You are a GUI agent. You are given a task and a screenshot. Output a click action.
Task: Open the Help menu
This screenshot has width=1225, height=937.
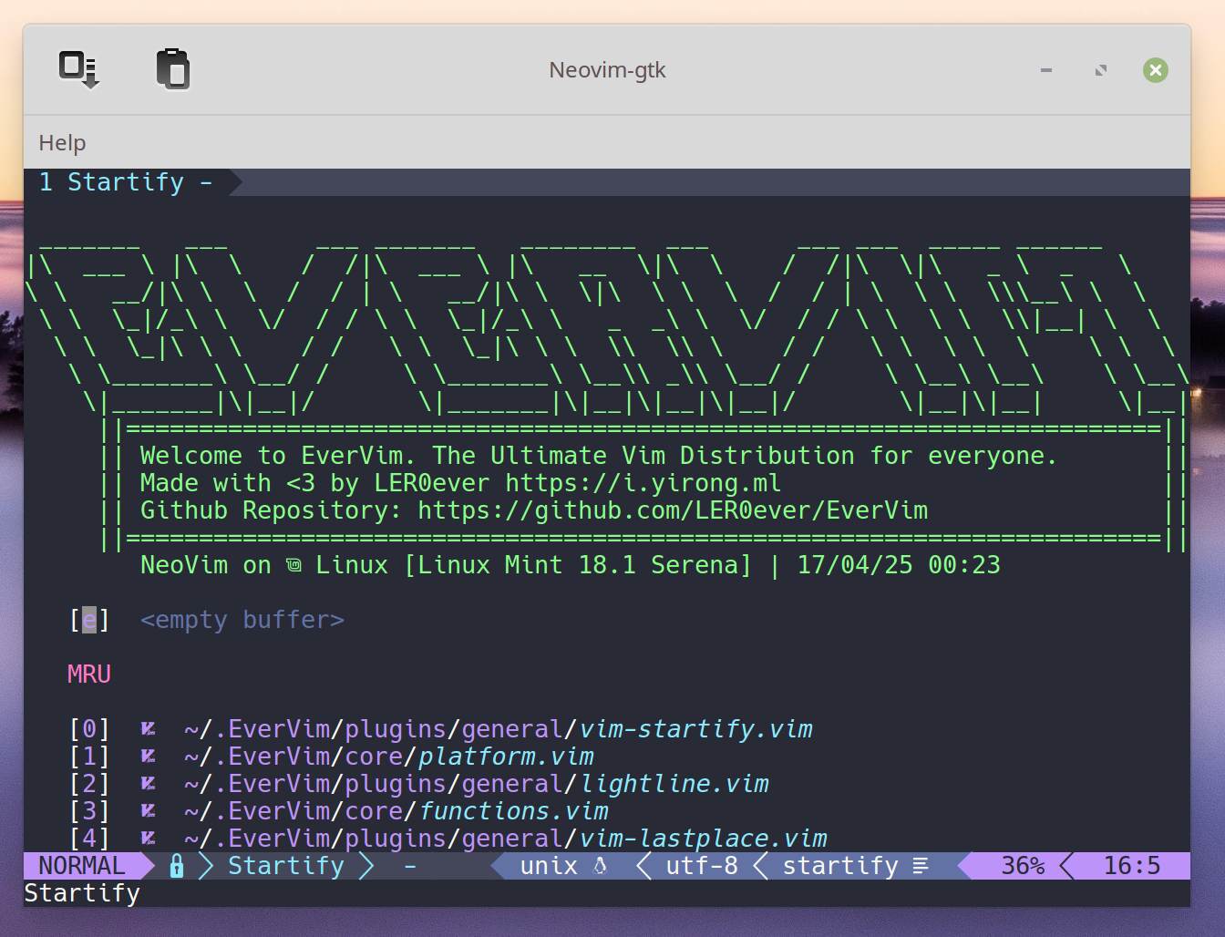coord(62,143)
